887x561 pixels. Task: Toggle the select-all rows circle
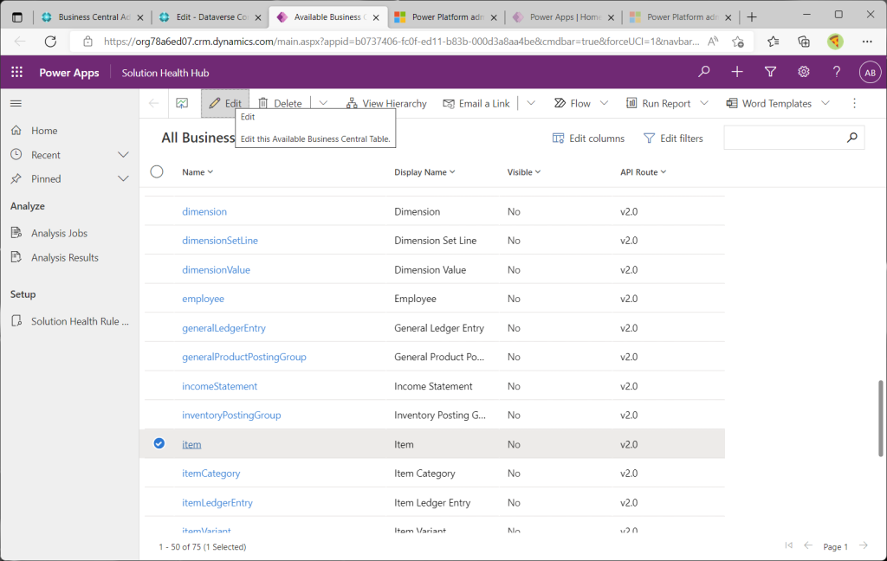(x=157, y=171)
